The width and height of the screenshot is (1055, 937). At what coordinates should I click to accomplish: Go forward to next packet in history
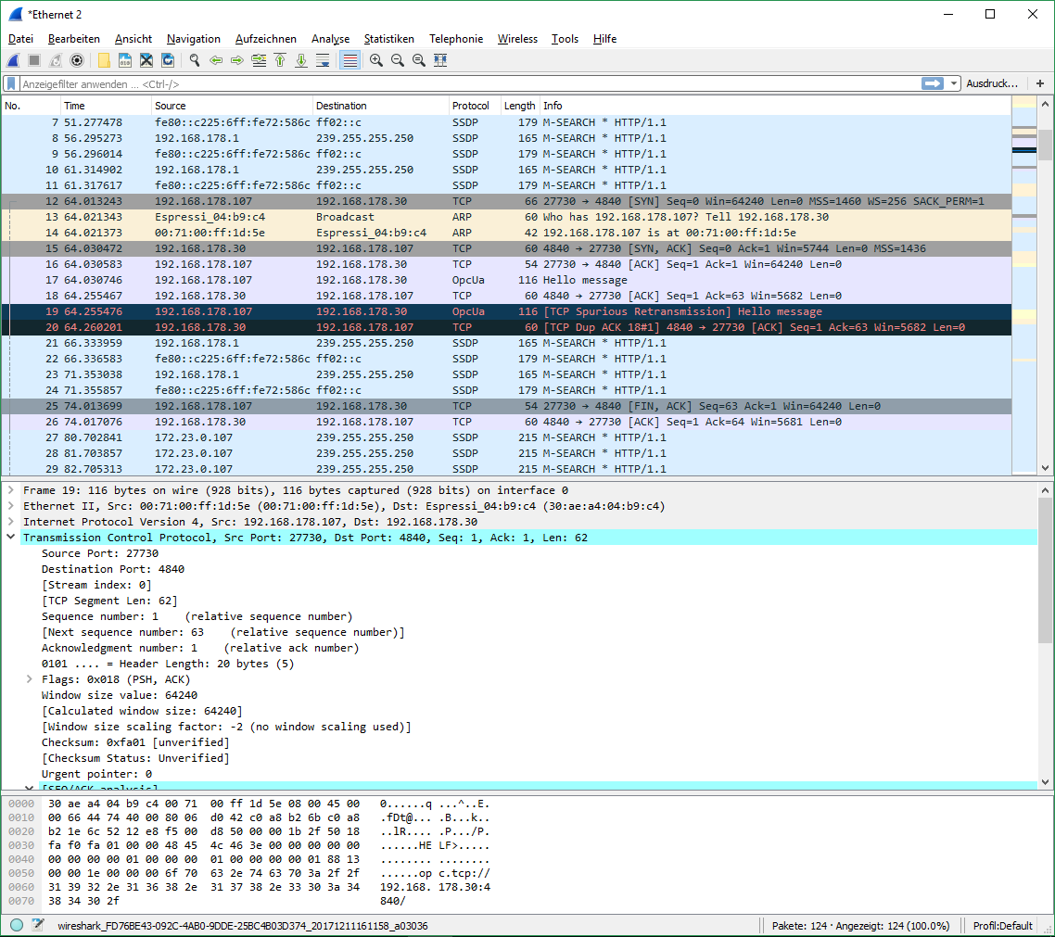237,60
